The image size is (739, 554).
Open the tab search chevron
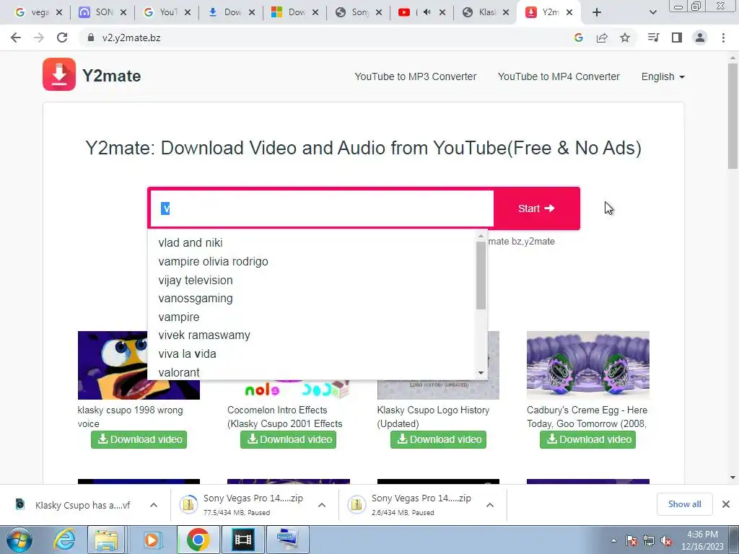[652, 12]
